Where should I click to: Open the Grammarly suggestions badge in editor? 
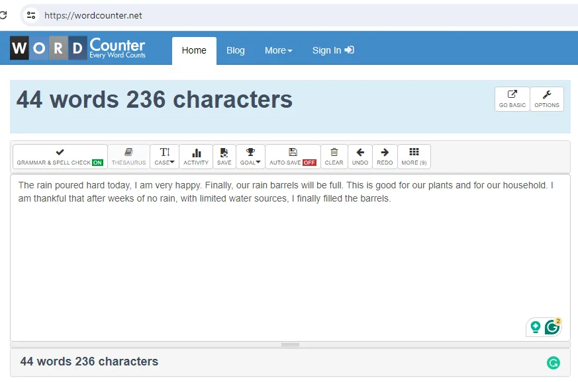click(x=552, y=326)
